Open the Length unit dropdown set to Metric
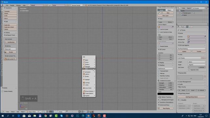 click(197, 62)
